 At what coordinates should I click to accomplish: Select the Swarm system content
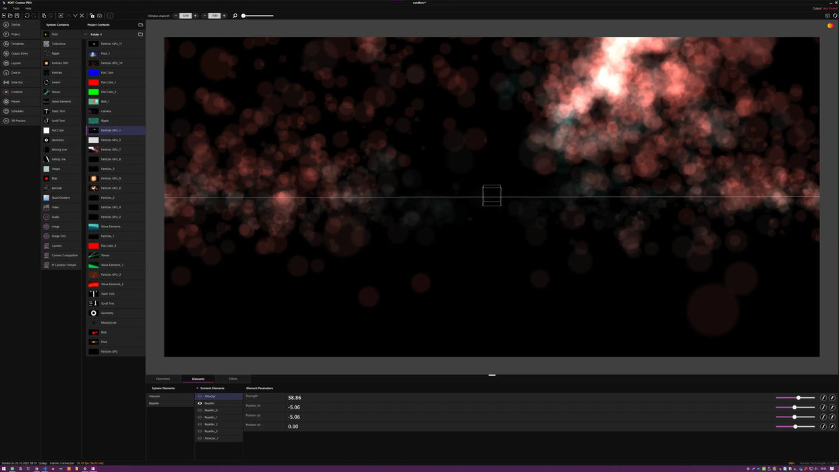[56, 82]
